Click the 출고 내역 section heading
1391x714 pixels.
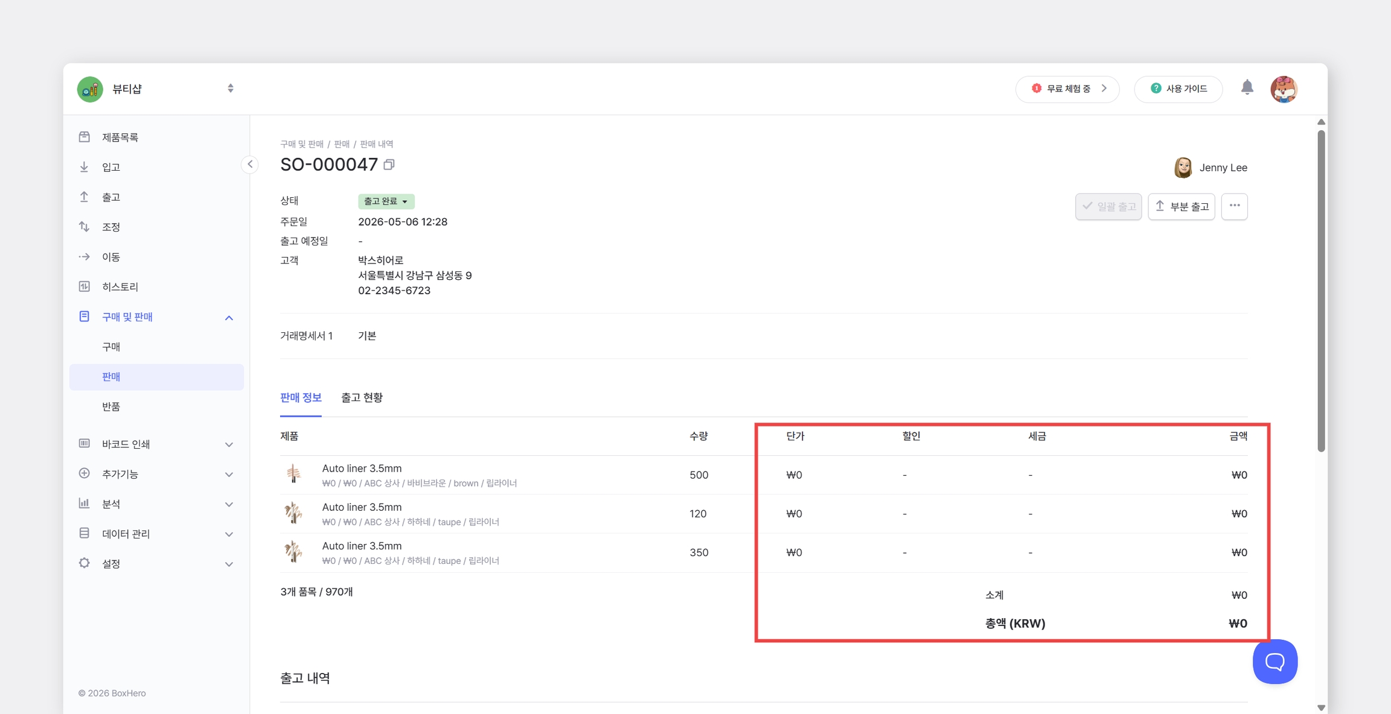click(x=305, y=678)
